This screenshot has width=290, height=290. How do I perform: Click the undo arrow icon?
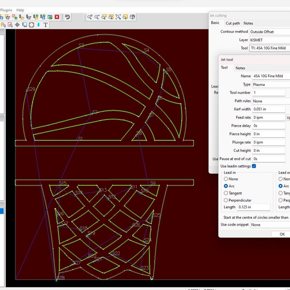(68, 17)
